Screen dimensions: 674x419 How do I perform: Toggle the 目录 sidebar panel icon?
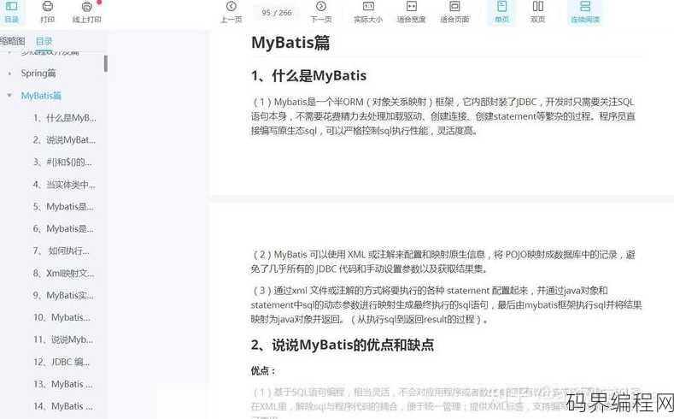(12, 12)
